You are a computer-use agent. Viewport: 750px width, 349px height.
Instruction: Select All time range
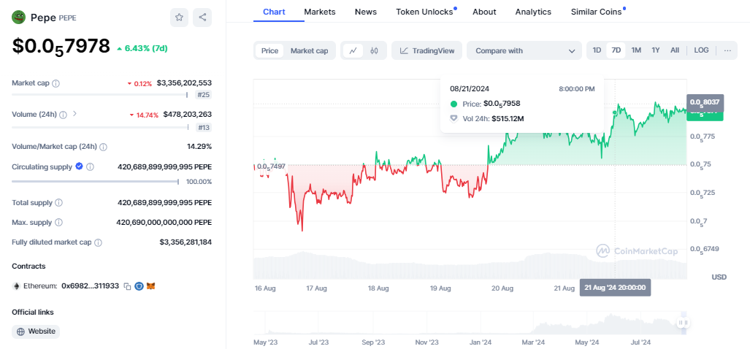[x=675, y=50]
